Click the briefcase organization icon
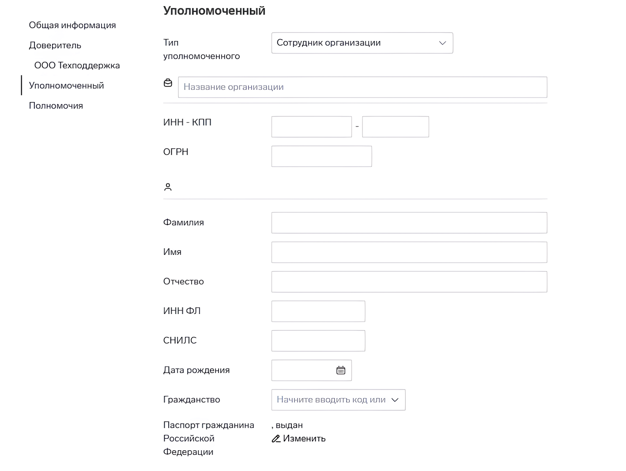Image resolution: width=626 pixels, height=471 pixels. click(x=168, y=82)
